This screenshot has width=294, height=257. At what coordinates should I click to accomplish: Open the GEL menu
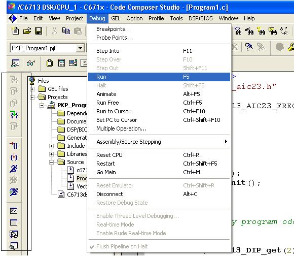(x=116, y=18)
